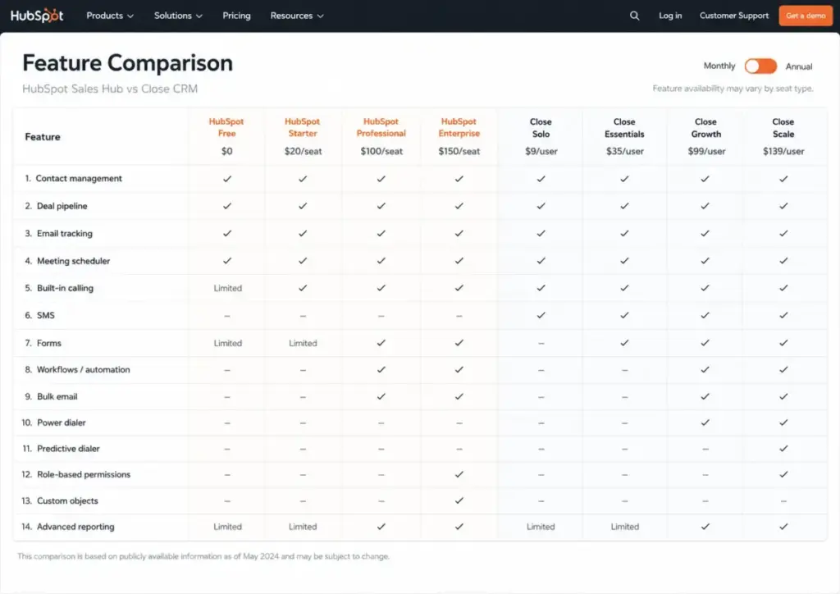Click the May 2024 comparison disclaimer footnote

click(x=203, y=556)
